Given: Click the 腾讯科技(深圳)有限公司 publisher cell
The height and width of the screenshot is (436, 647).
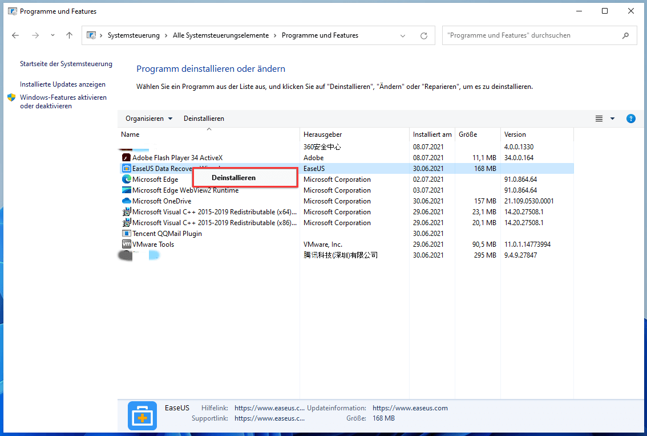Looking at the screenshot, I should (341, 255).
